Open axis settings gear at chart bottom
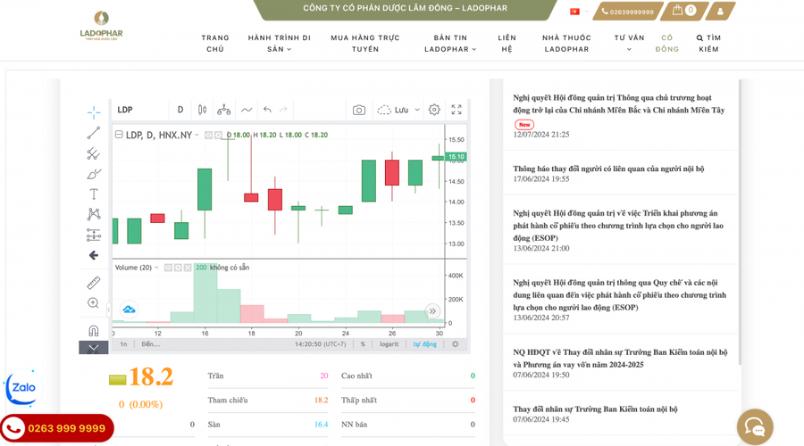 [456, 344]
